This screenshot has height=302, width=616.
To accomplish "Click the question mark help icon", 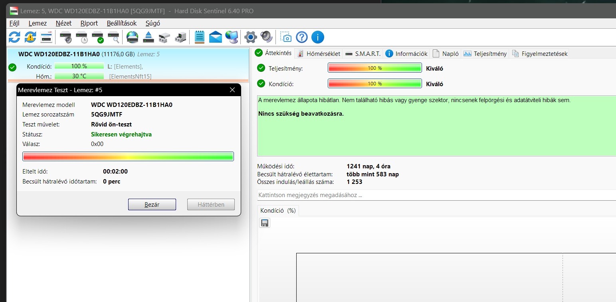I will click(302, 37).
